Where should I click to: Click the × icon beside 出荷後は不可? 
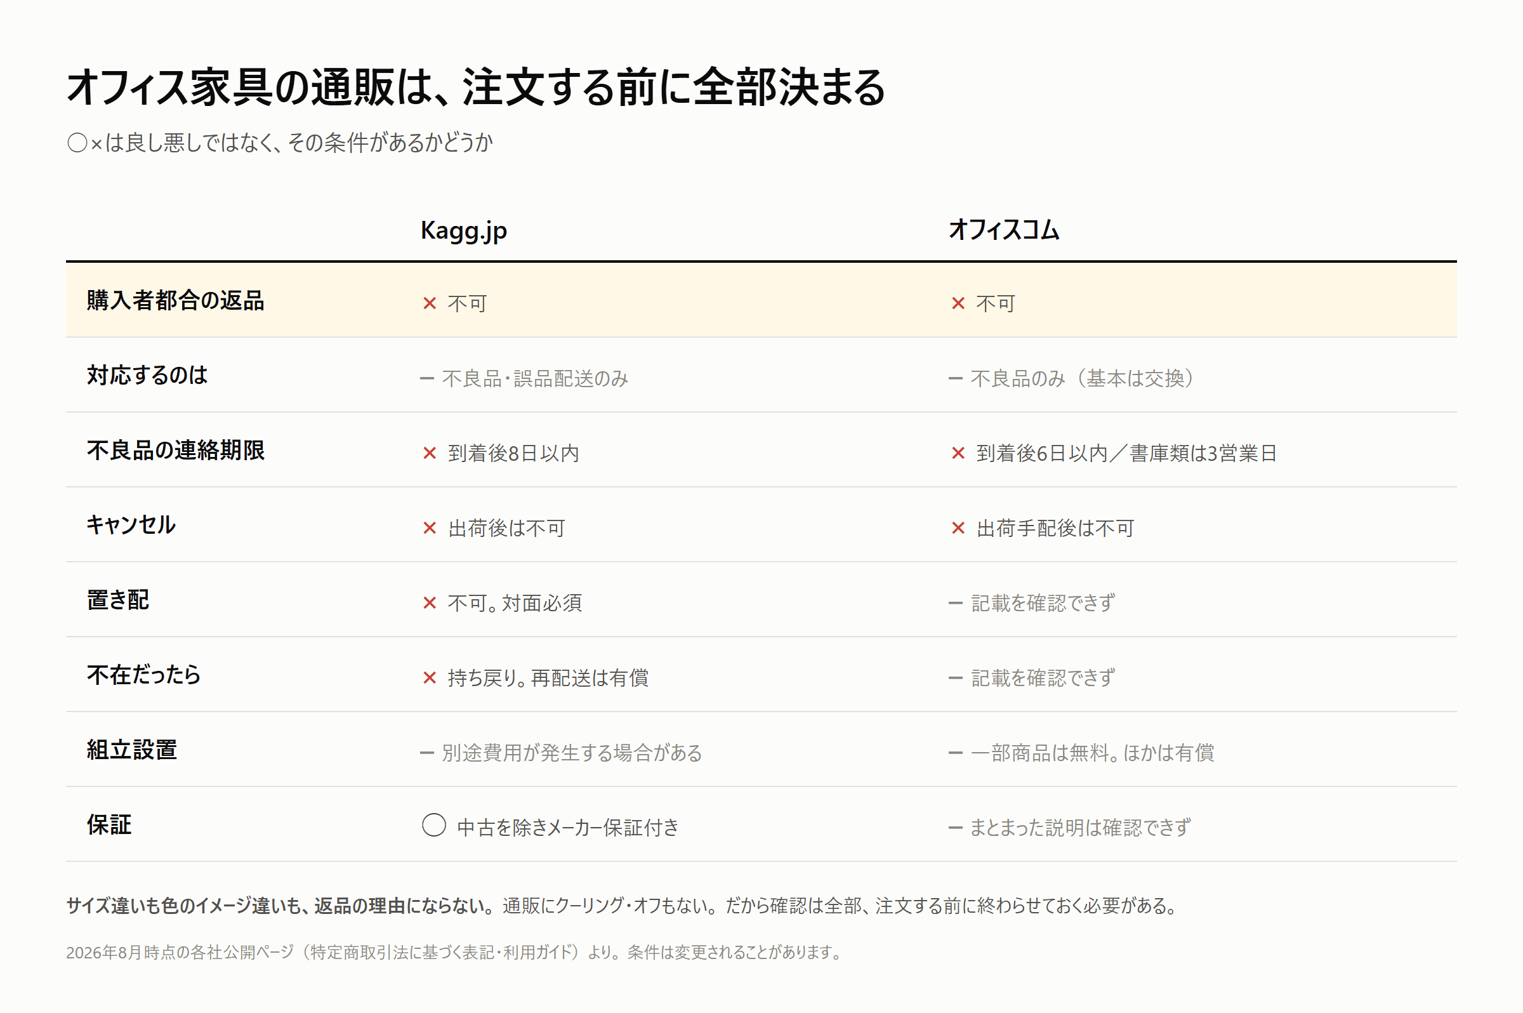pyautogui.click(x=430, y=528)
